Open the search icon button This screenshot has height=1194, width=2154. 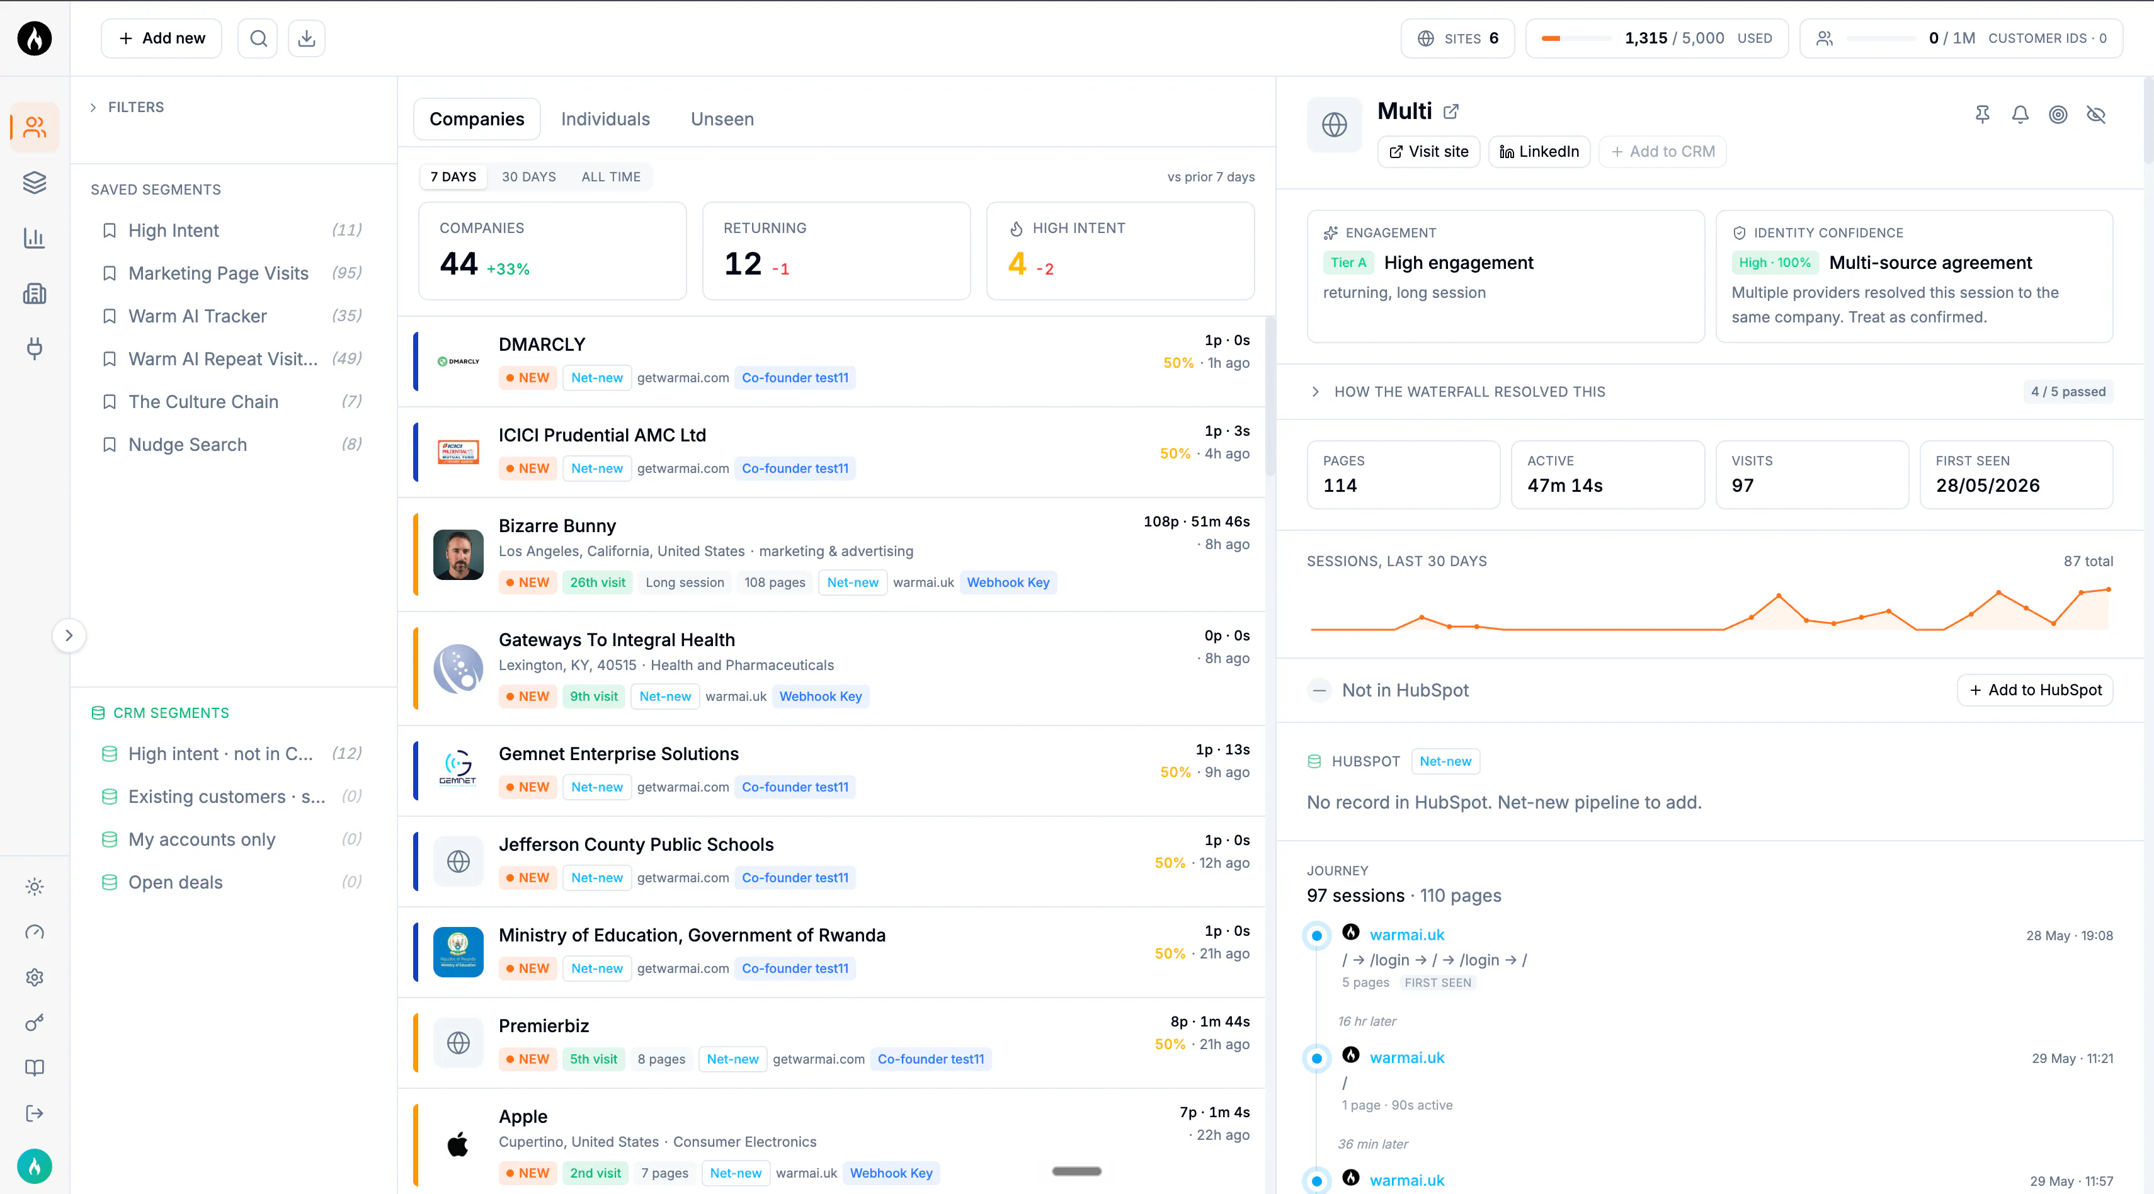coord(258,38)
